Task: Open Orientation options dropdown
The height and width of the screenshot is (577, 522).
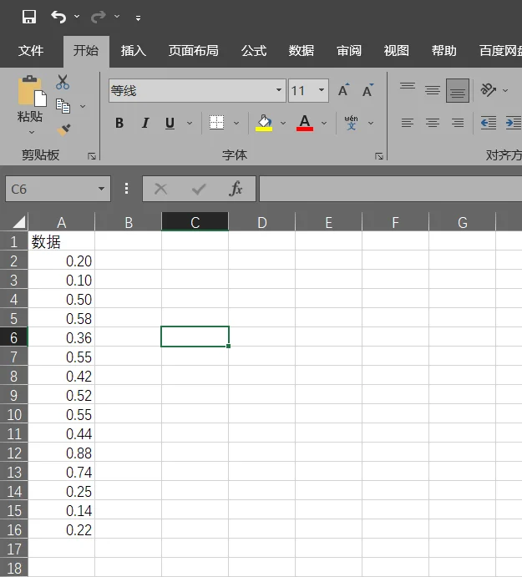Action: (505, 90)
